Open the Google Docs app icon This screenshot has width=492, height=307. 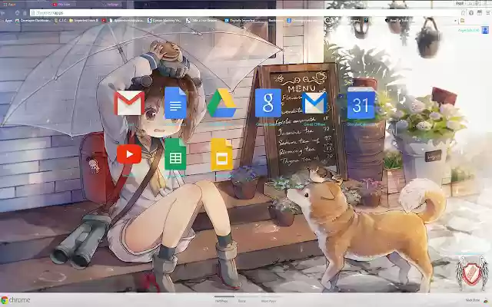tap(175, 103)
